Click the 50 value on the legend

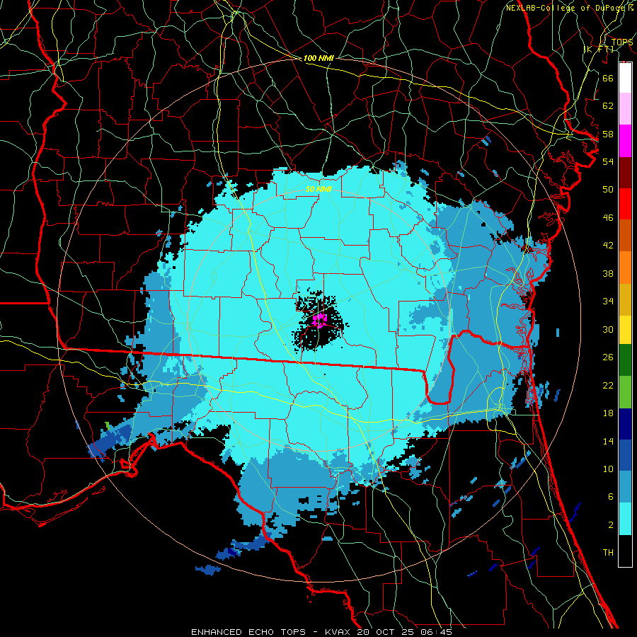608,189
